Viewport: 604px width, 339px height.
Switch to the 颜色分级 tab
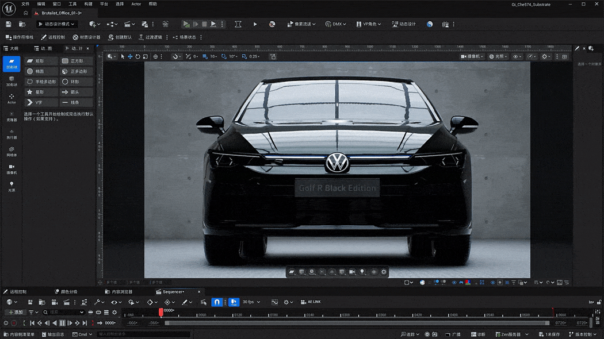click(66, 292)
